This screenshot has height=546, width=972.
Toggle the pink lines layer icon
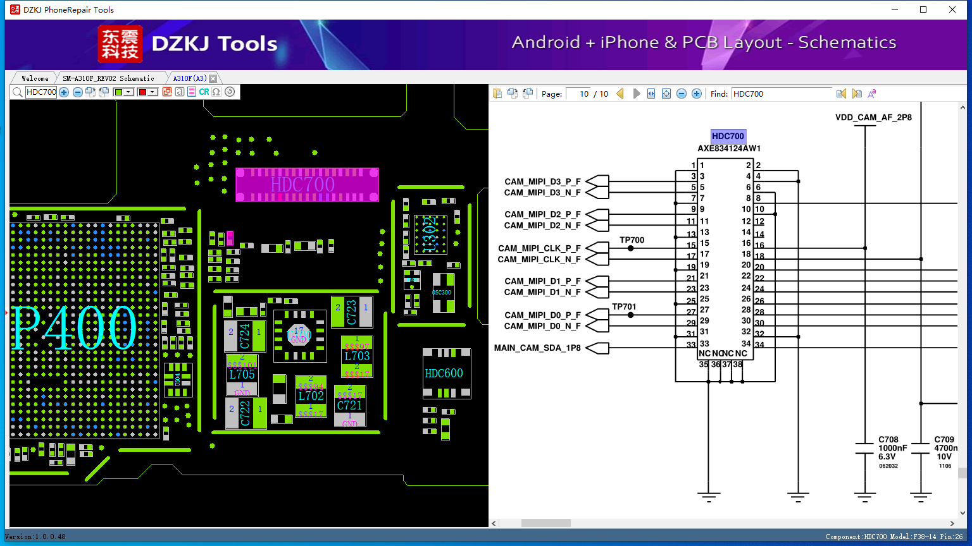pyautogui.click(x=192, y=92)
